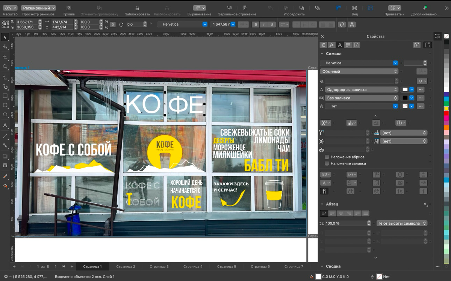Image resolution: width=451 pixels, height=281 pixels.
Task: Open the Однородная заливка fill type dropdown
Action: (x=362, y=89)
